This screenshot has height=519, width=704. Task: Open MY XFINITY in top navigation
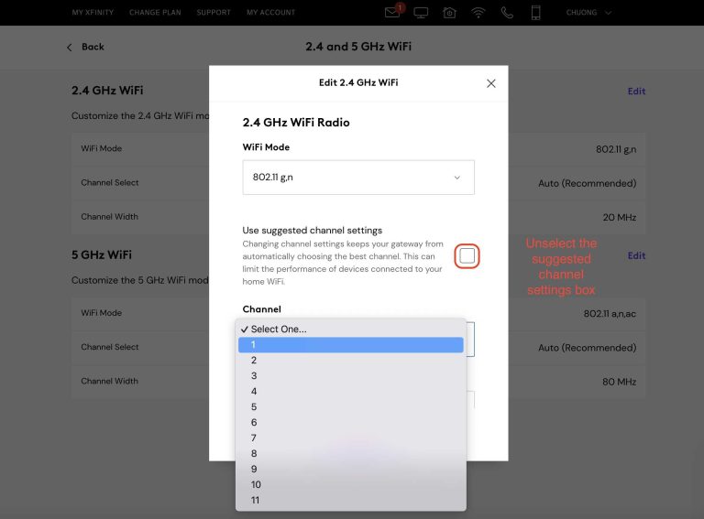point(93,13)
